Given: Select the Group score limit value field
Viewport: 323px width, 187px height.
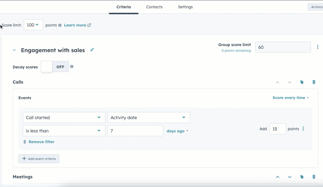Looking at the screenshot, I should (x=283, y=47).
